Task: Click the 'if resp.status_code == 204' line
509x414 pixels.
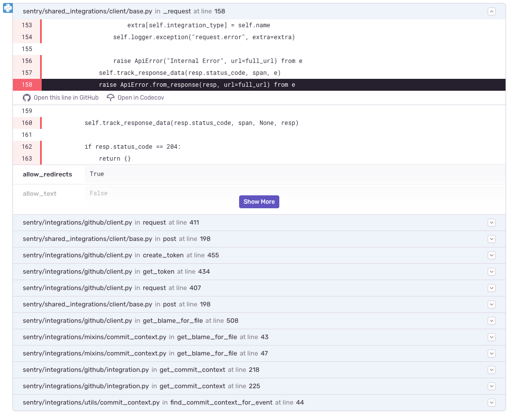Action: click(132, 147)
